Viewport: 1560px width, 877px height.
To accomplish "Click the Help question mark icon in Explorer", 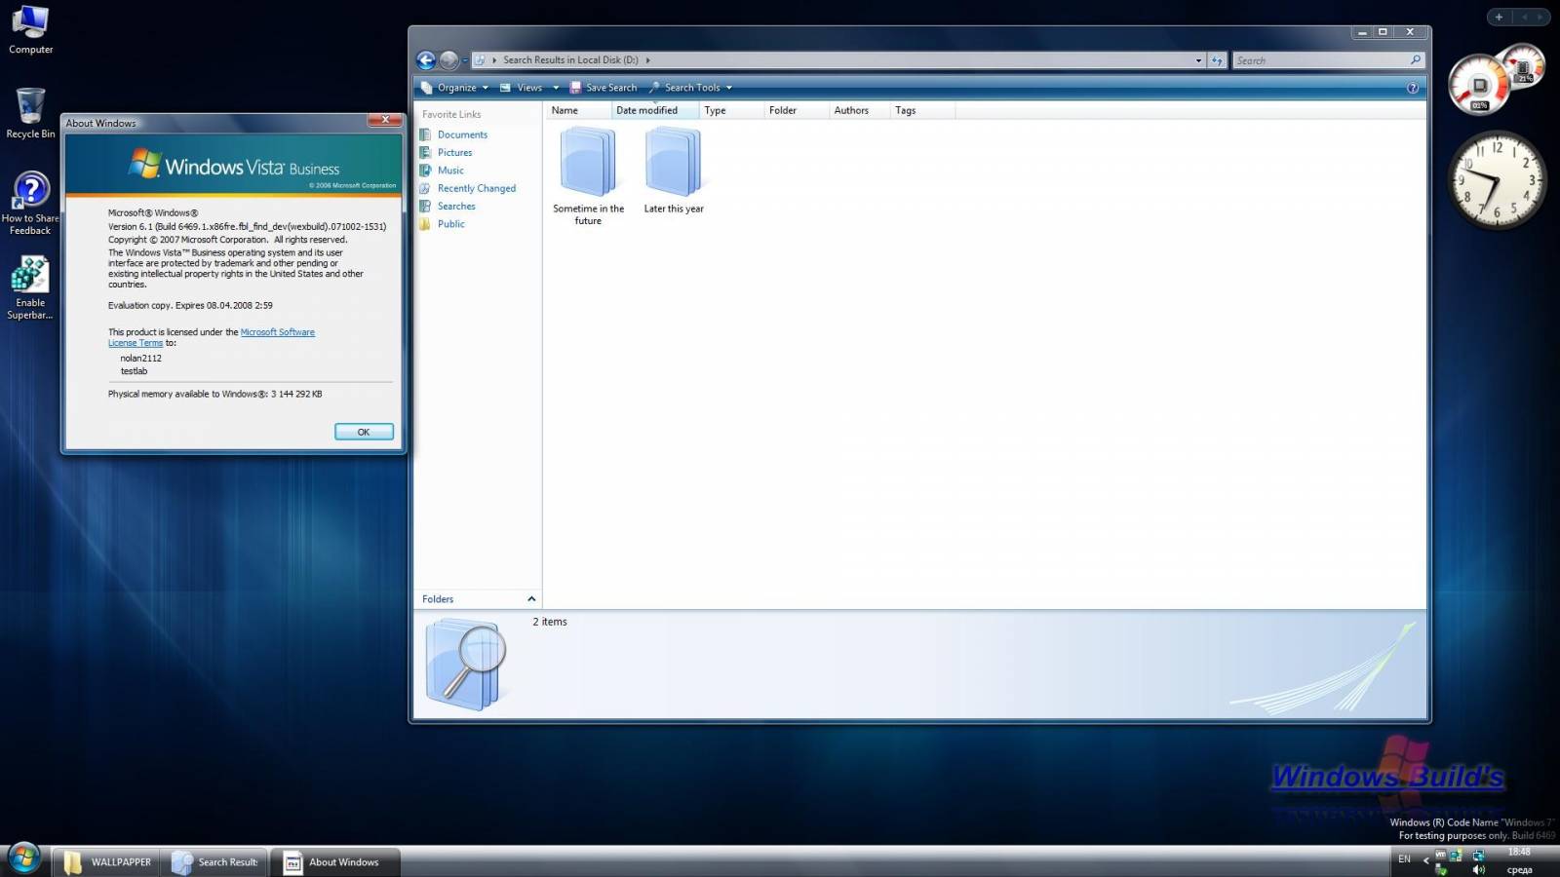I will click(1413, 88).
